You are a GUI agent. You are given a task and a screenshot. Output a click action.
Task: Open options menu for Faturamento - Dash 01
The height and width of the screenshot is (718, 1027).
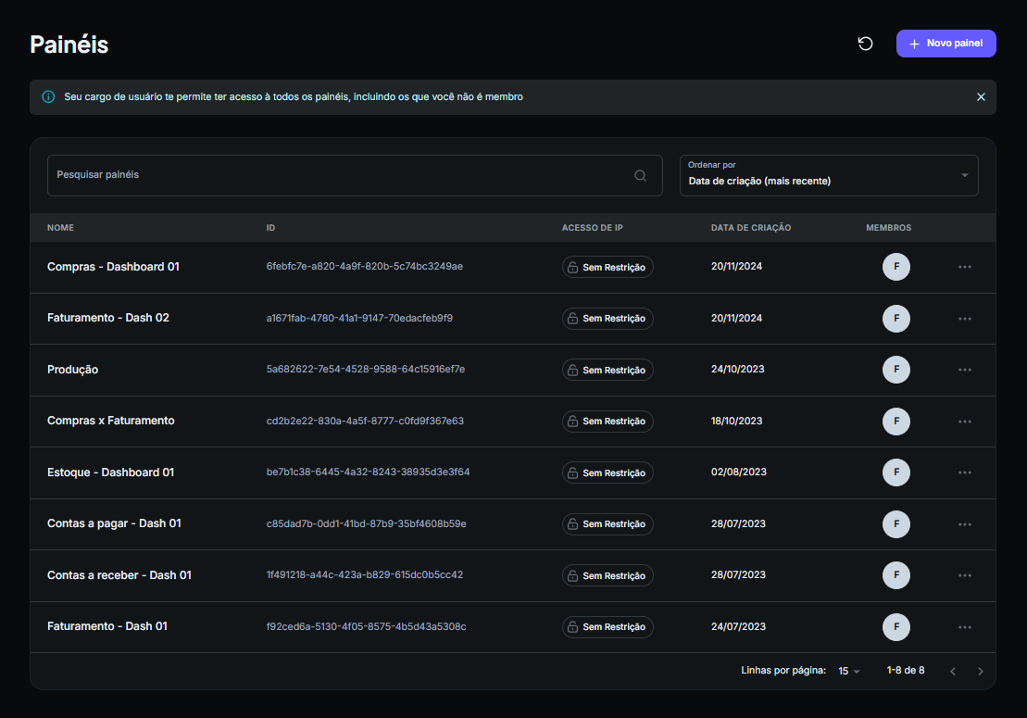click(964, 627)
